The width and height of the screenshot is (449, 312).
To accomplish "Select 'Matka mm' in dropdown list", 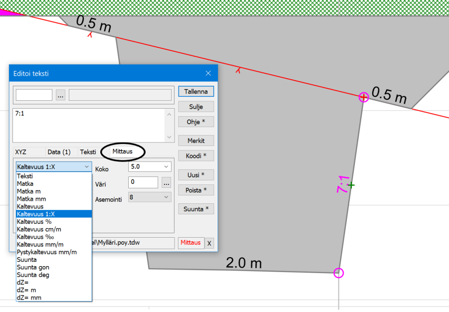I will coord(32,199).
